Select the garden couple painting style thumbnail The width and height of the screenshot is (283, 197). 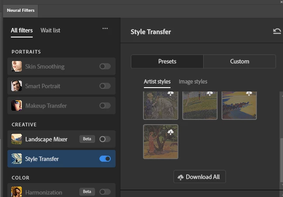tap(160, 105)
